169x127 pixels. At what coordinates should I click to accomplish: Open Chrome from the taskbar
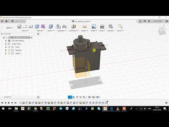click(35, 109)
